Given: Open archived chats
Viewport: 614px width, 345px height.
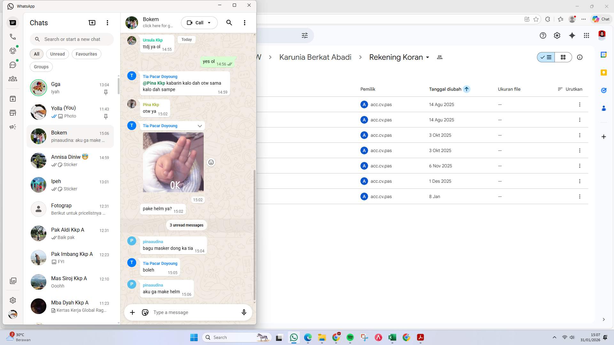Looking at the screenshot, I should point(13,99).
